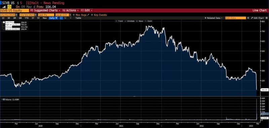Open the Actions menu
The image size is (269, 128).
tap(71, 10)
